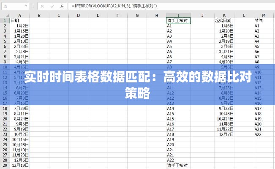The height and width of the screenshot is (169, 275).
Task: Click cell A1 containing 日期
Action: pyautogui.click(x=20, y=20)
